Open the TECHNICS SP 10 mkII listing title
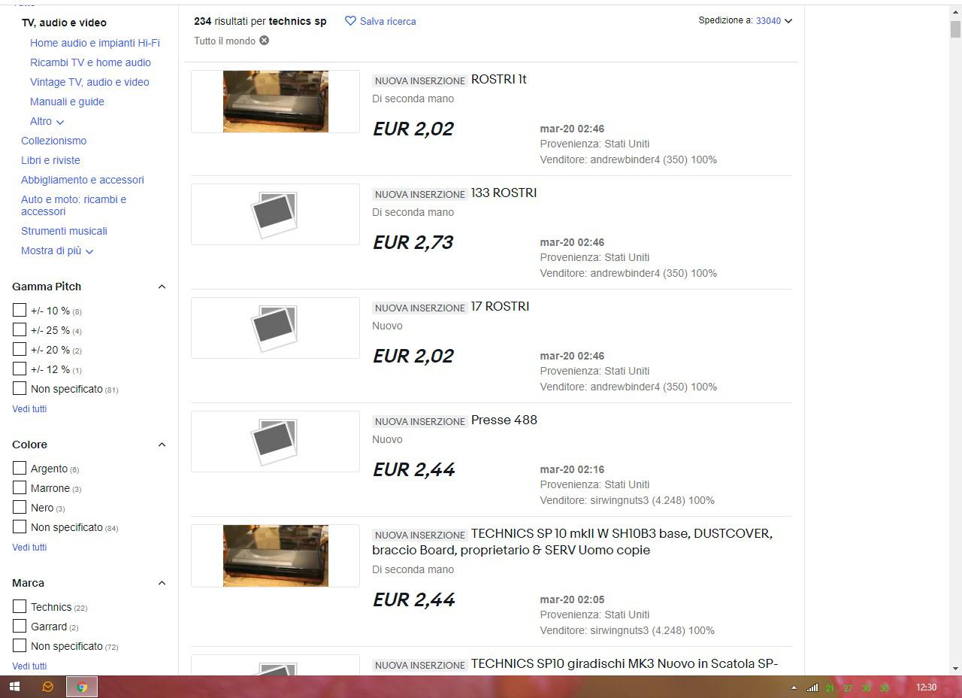 pos(572,542)
